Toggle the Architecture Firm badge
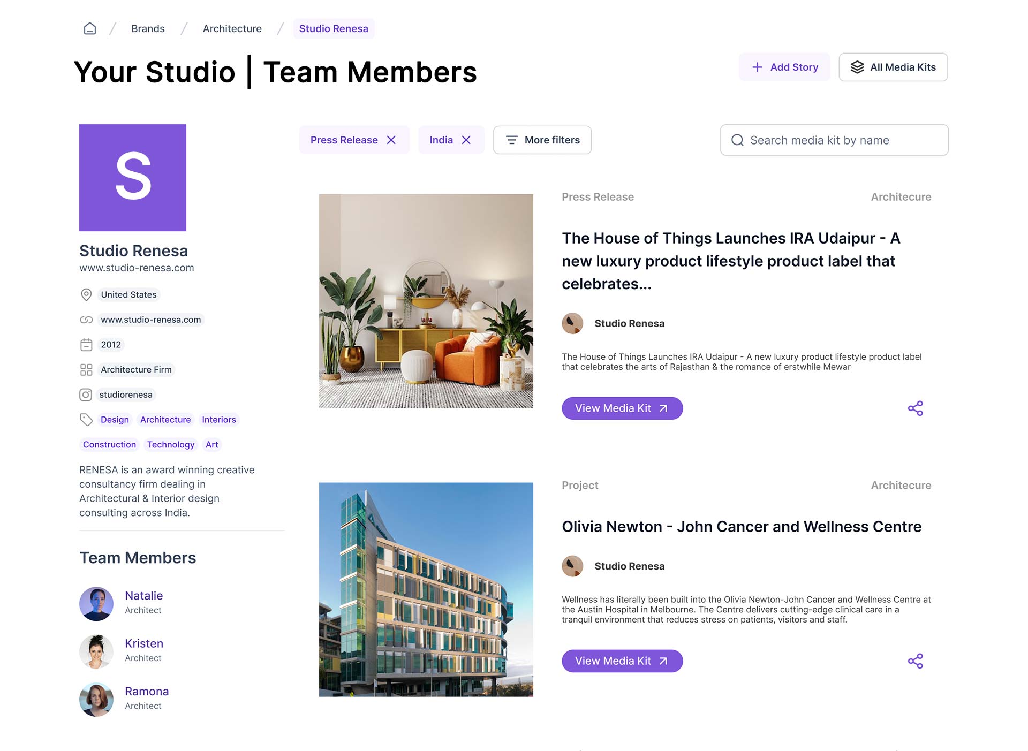Image resolution: width=1028 pixels, height=751 pixels. point(136,369)
